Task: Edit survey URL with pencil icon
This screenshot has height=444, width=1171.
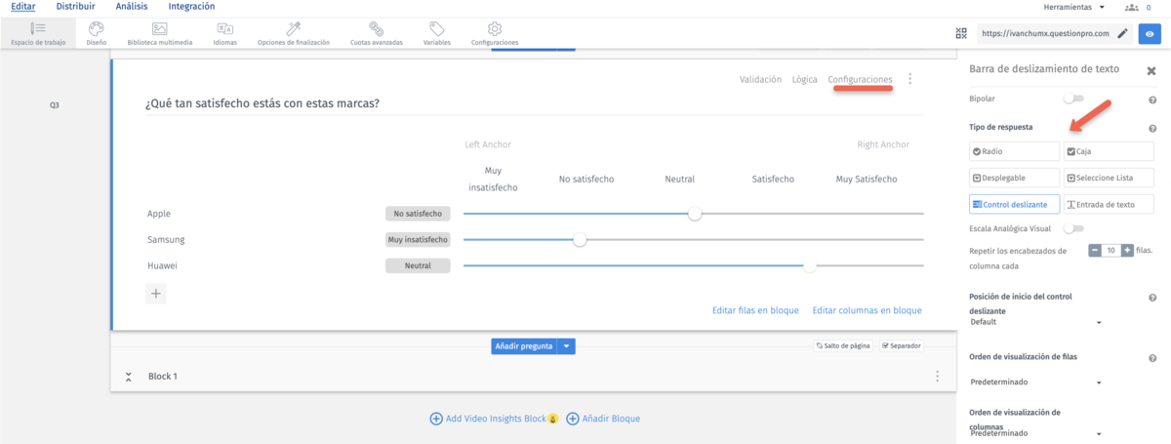Action: [x=1122, y=33]
